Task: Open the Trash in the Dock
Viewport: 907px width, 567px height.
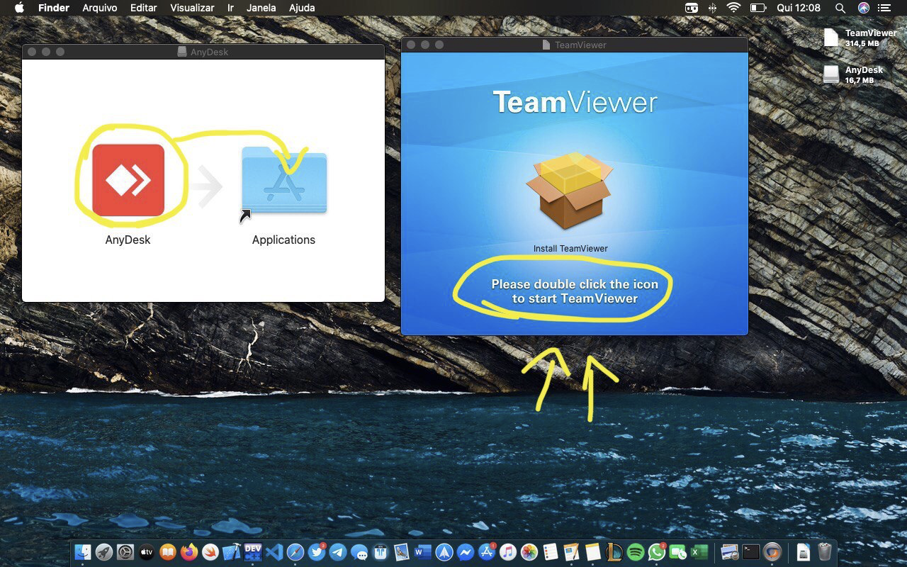Action: click(x=824, y=552)
